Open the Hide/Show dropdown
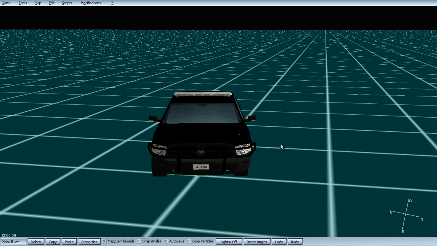This screenshot has width=437, height=246. point(13,242)
